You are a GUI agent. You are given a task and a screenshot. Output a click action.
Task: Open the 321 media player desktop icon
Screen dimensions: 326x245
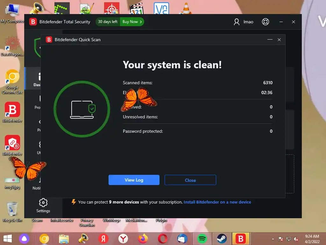137,8
